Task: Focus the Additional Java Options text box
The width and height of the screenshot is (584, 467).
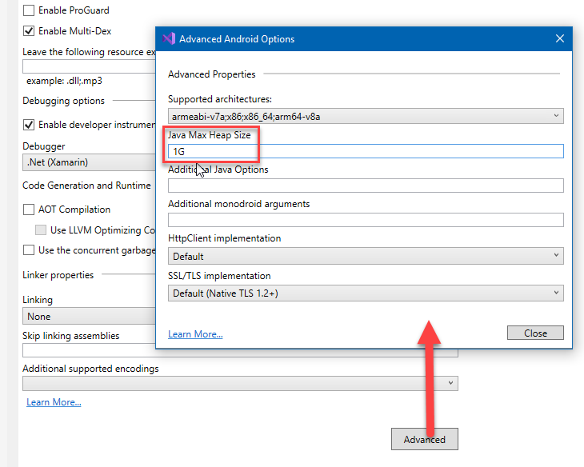Action: coord(366,186)
